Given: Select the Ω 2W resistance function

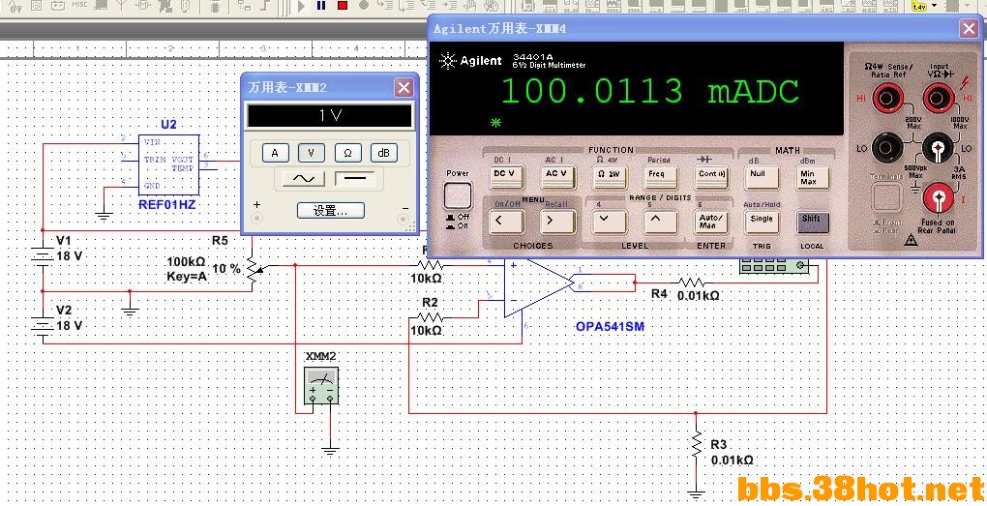Looking at the screenshot, I should point(609,177).
